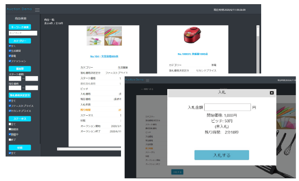Click the キーワード検索 button
Screen dimensions: 299x181
coord(20,27)
